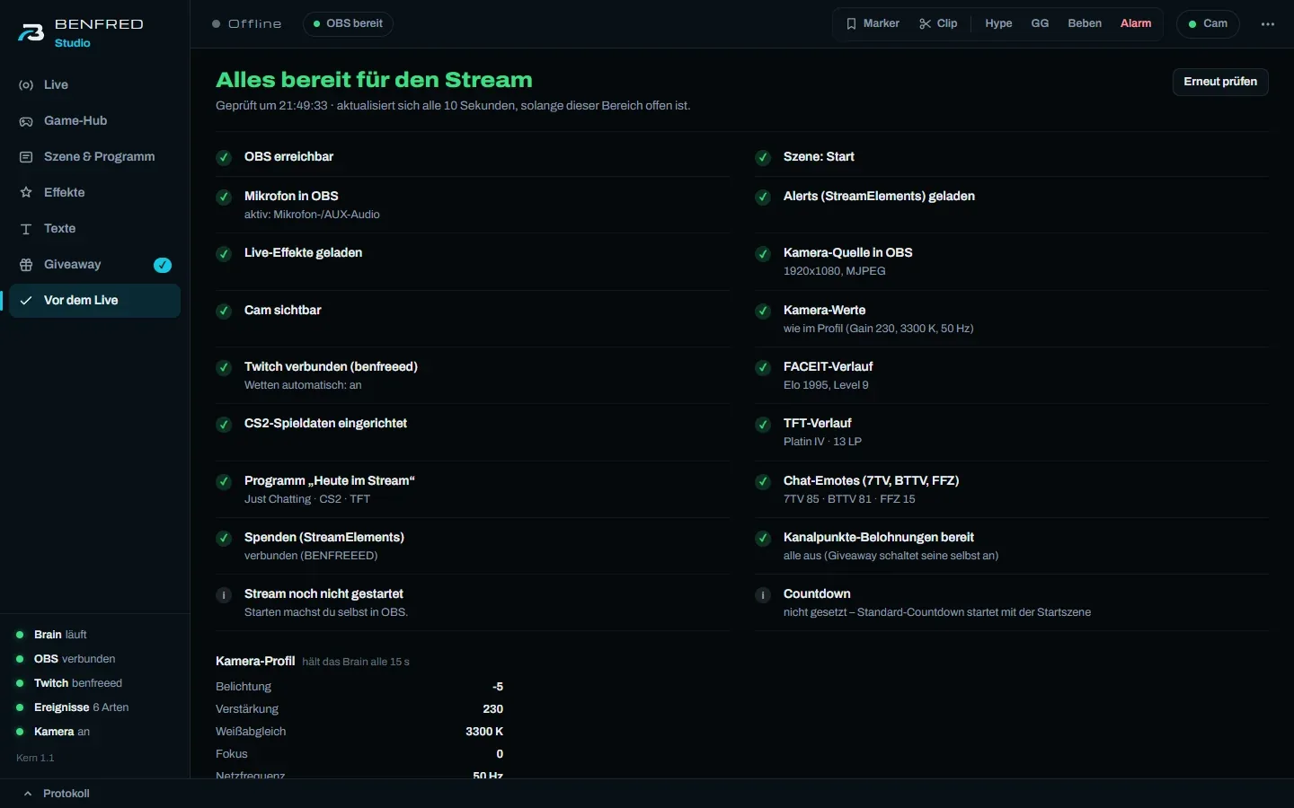This screenshot has height=808, width=1294.
Task: Trigger the red Alarm effect
Action: coord(1136,23)
